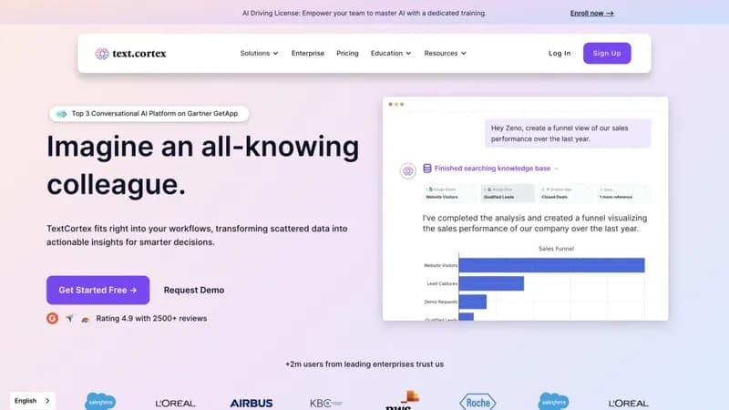The width and height of the screenshot is (729, 410).
Task: Select the Website Visitors reference card
Action: (449, 193)
